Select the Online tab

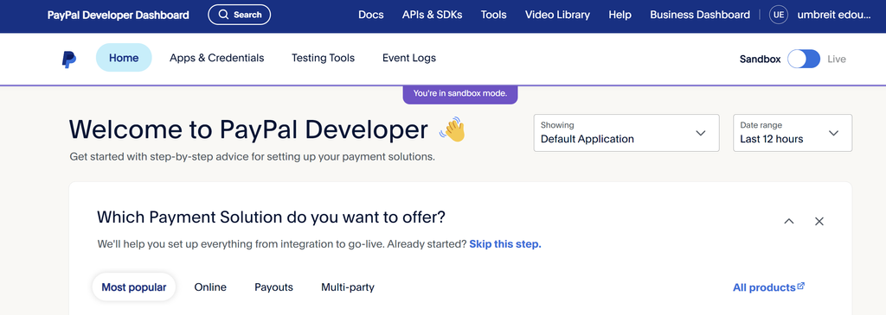tap(210, 287)
